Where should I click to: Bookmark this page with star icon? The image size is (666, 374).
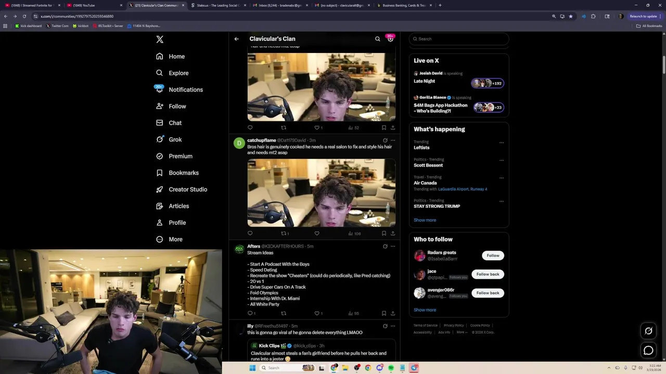pos(571,16)
